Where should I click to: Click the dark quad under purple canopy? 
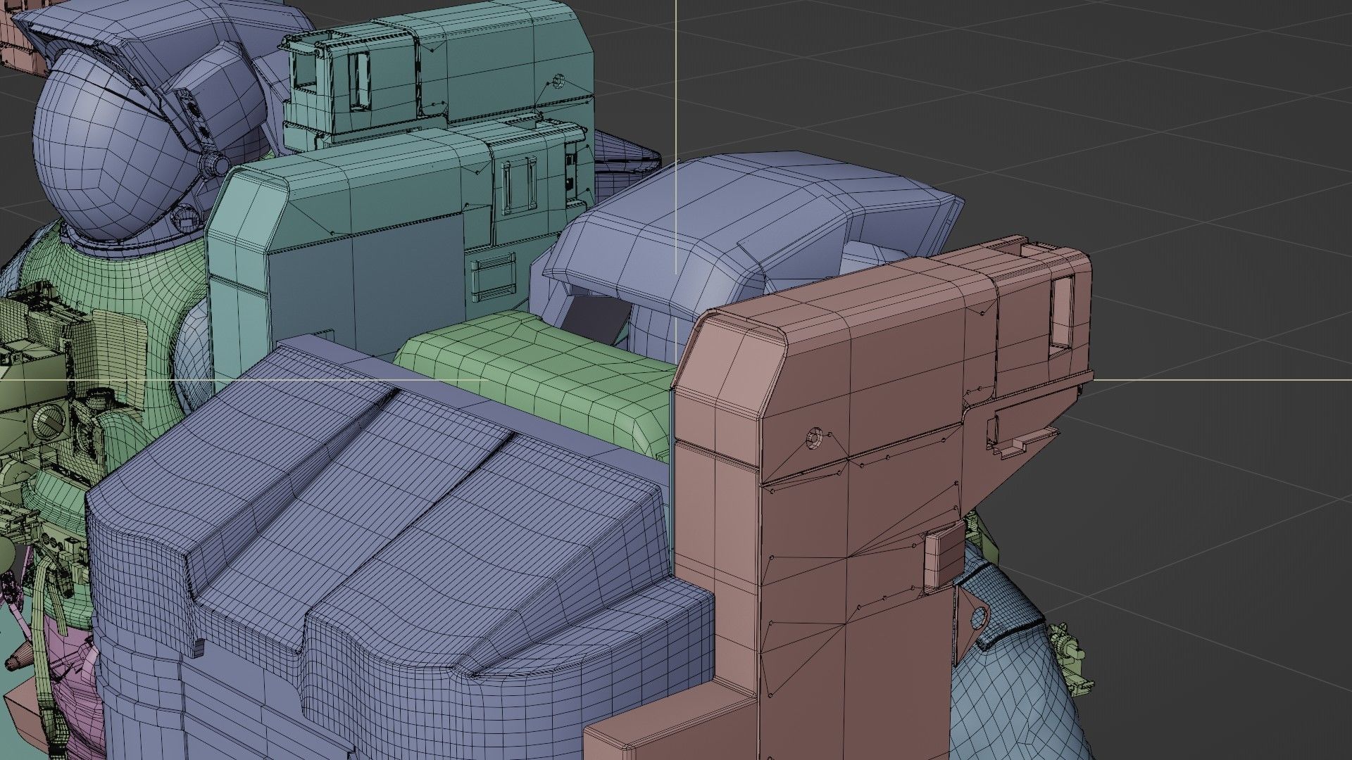596,317
